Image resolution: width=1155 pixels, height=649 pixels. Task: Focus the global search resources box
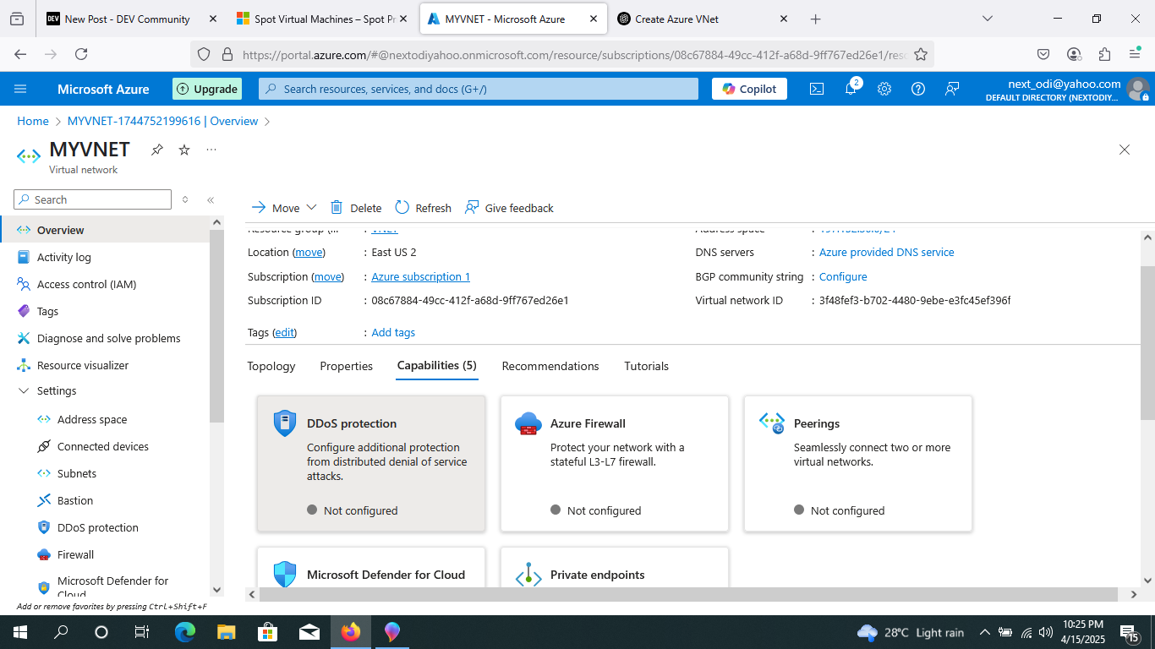[479, 89]
